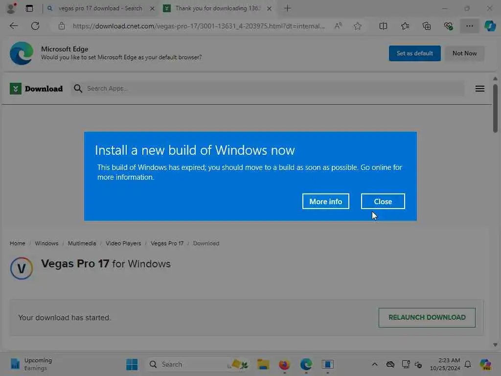Click the Vegas Pro 17 app logo
This screenshot has width=501, height=376.
22,268
